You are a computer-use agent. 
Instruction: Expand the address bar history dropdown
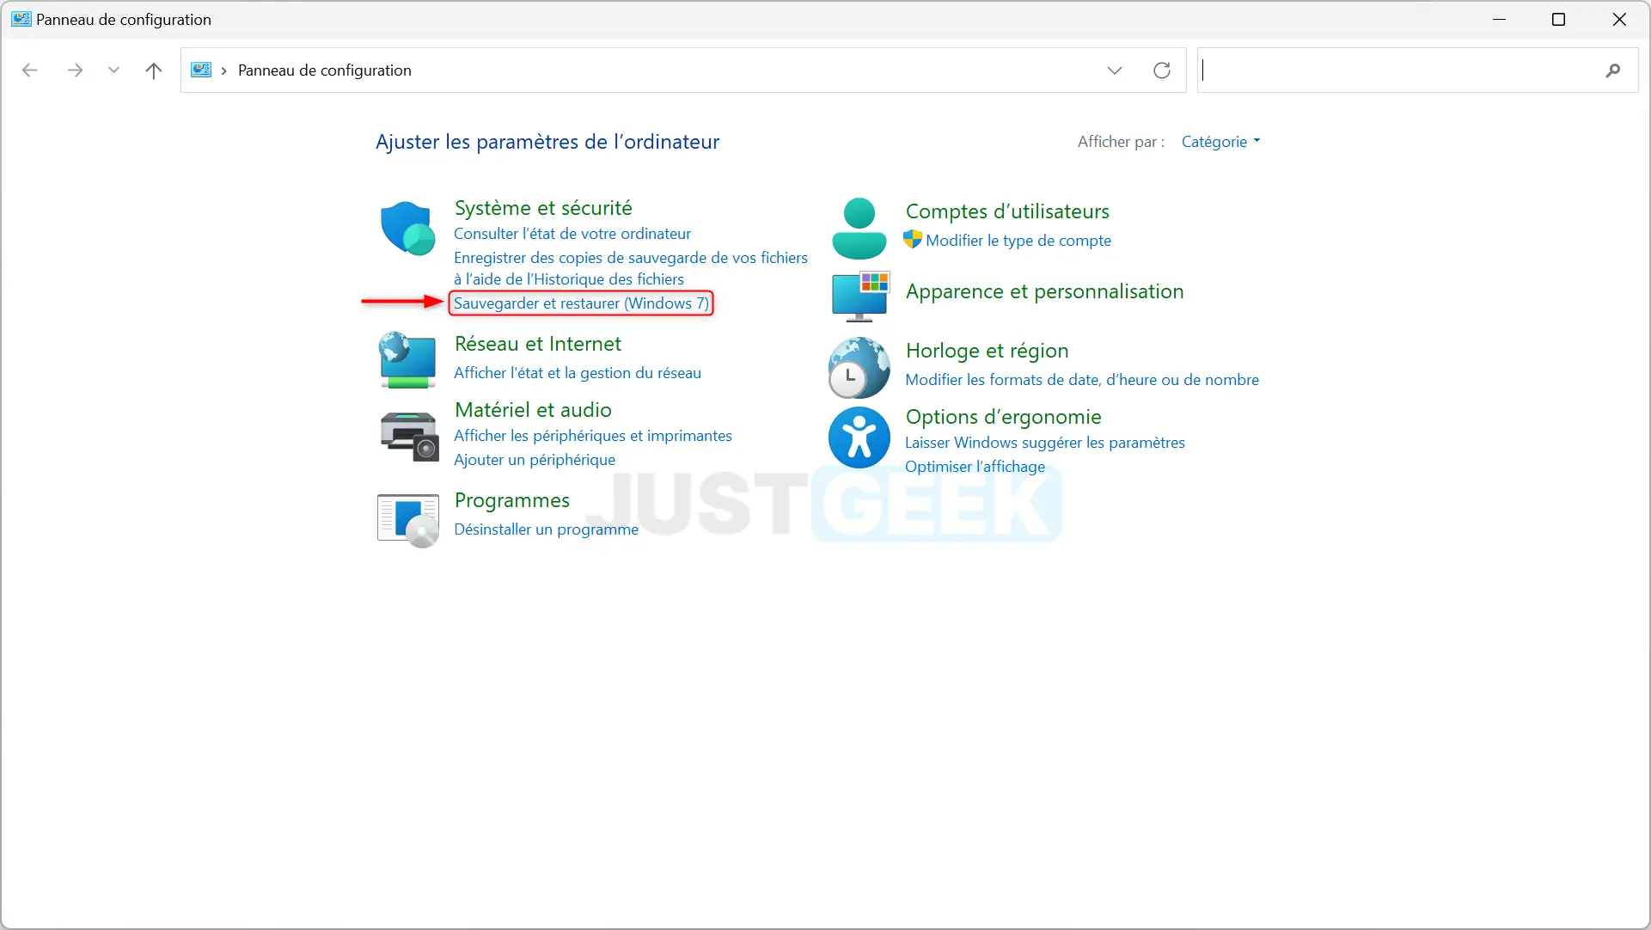(1115, 70)
